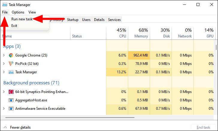Switch to the Details tab
This screenshot has height=131, width=218.
[x=99, y=20]
